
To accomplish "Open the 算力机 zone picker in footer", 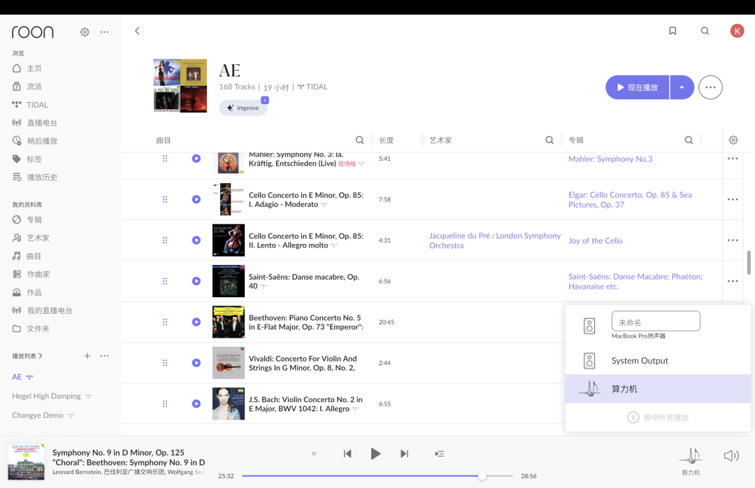I will (x=691, y=461).
